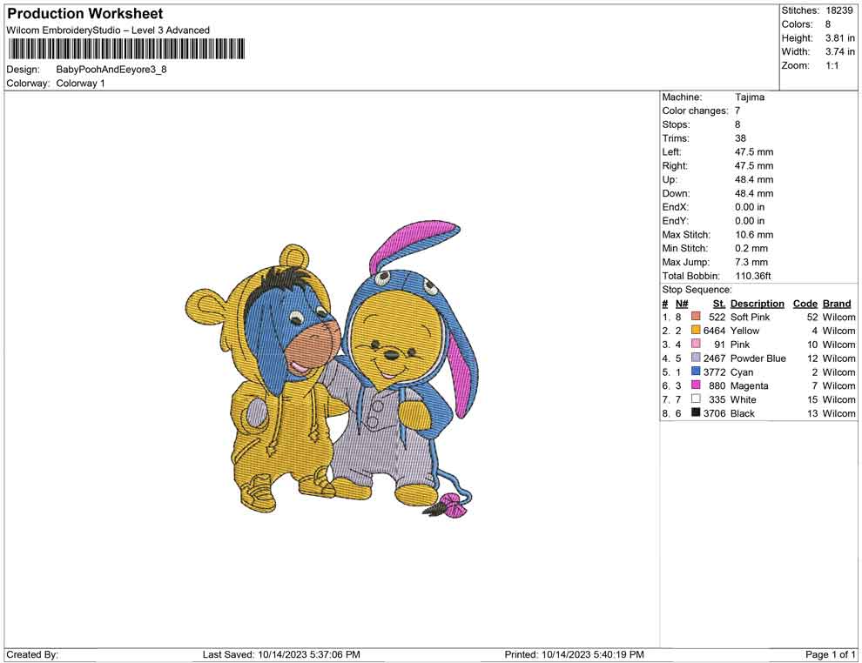Click the 'Last Saved' timestamp
Image resolution: width=862 pixels, height=663 pixels.
pyautogui.click(x=281, y=654)
